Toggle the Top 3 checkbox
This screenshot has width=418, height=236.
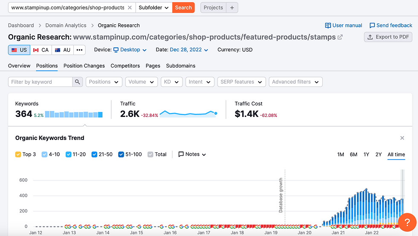click(18, 154)
